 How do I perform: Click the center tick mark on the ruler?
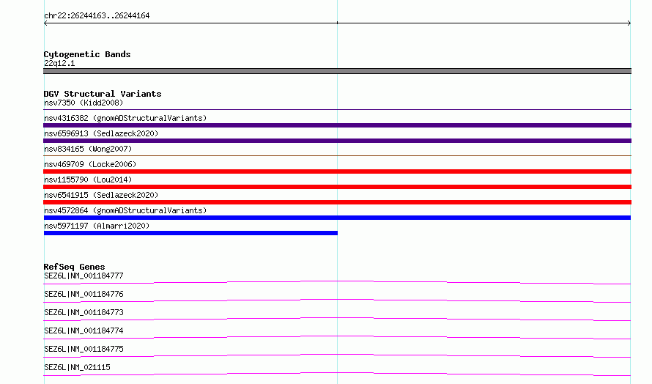click(x=337, y=23)
